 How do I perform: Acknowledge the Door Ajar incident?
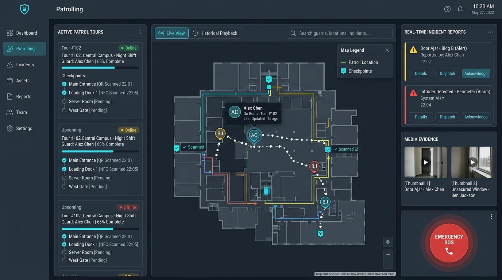(x=476, y=74)
